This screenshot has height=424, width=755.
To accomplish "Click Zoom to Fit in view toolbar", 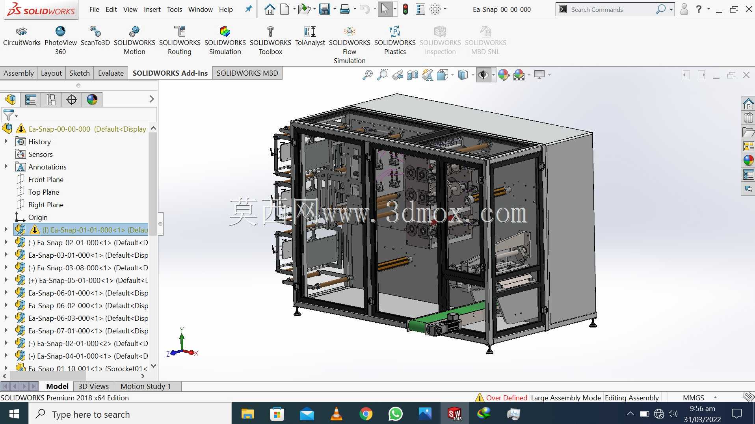I will (367, 74).
